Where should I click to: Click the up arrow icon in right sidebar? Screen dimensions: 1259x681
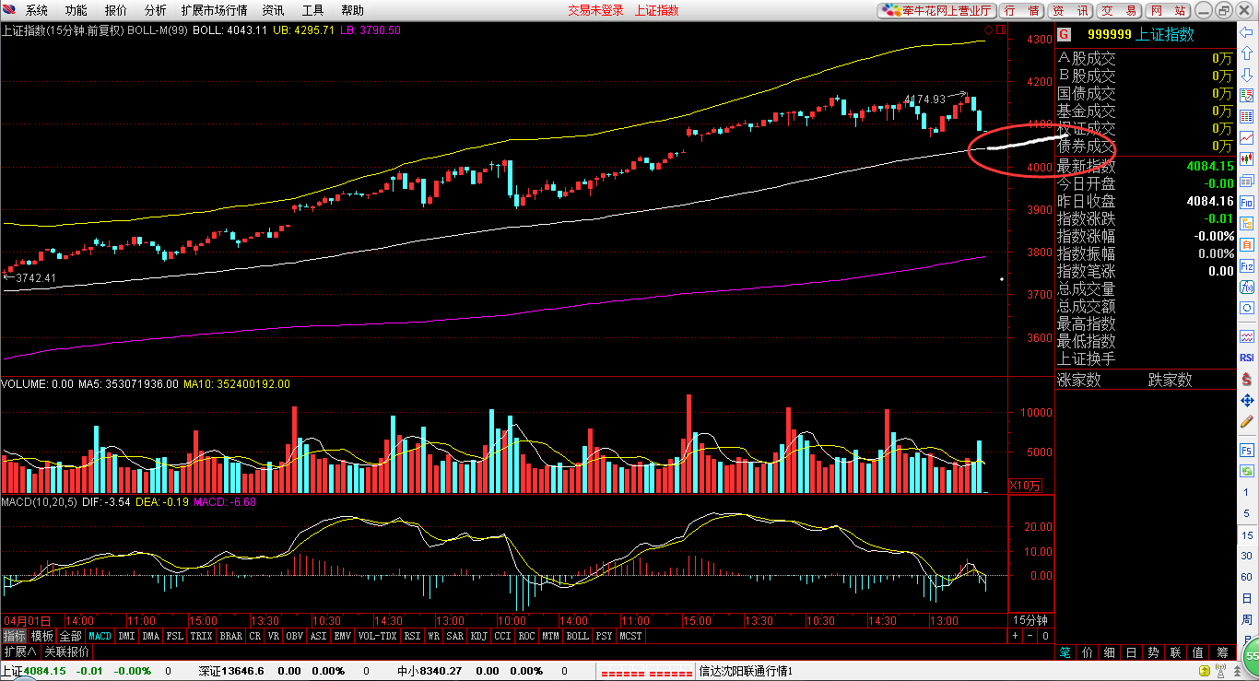click(1247, 53)
